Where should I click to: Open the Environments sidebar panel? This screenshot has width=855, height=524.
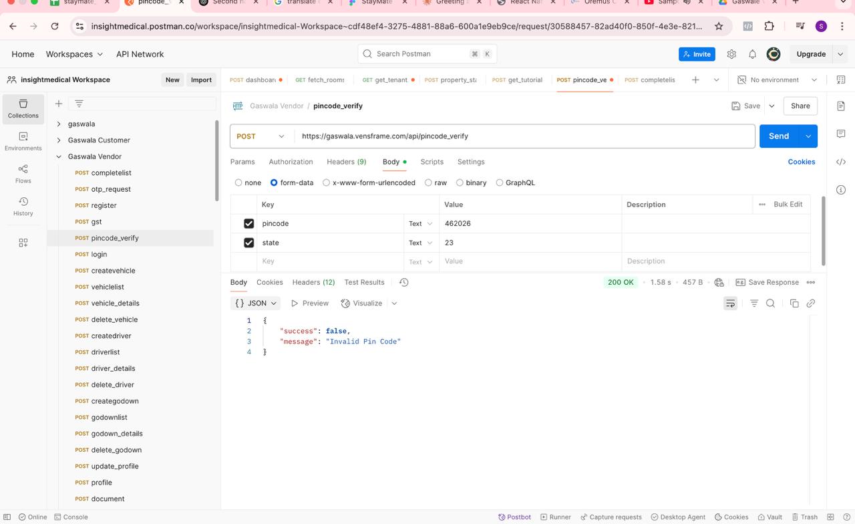[x=23, y=140]
